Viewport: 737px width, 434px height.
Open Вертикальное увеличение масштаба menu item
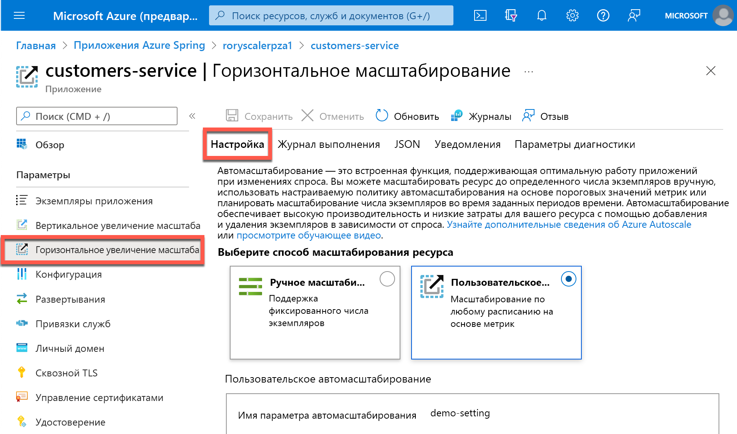point(108,225)
